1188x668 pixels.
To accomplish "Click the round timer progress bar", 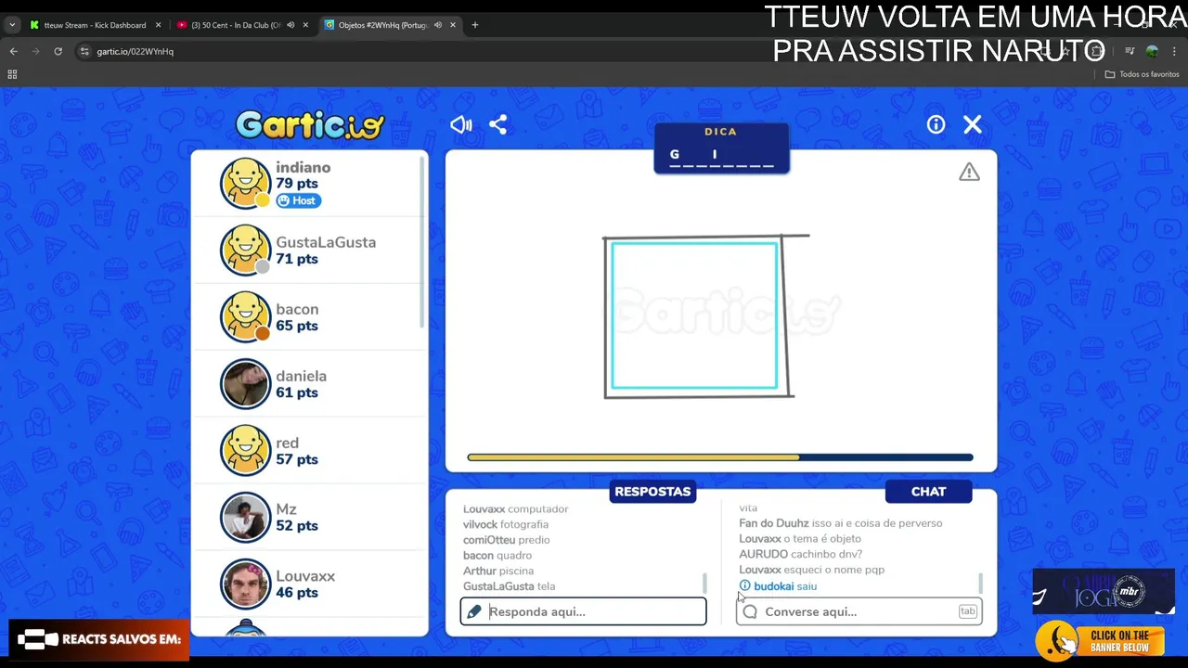I will 720,457.
